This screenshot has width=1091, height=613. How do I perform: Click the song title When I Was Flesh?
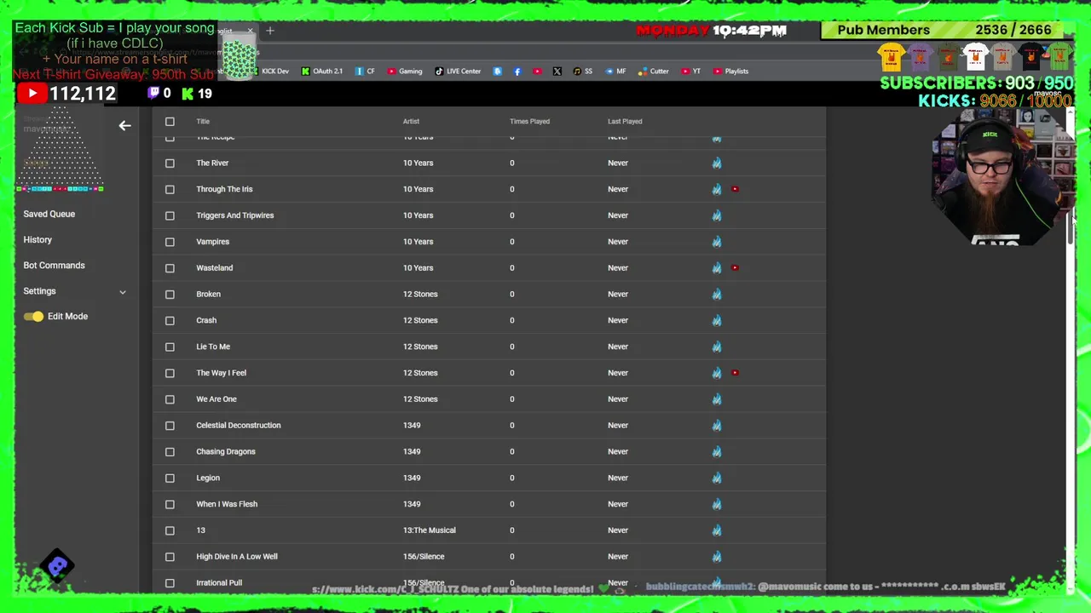(227, 504)
